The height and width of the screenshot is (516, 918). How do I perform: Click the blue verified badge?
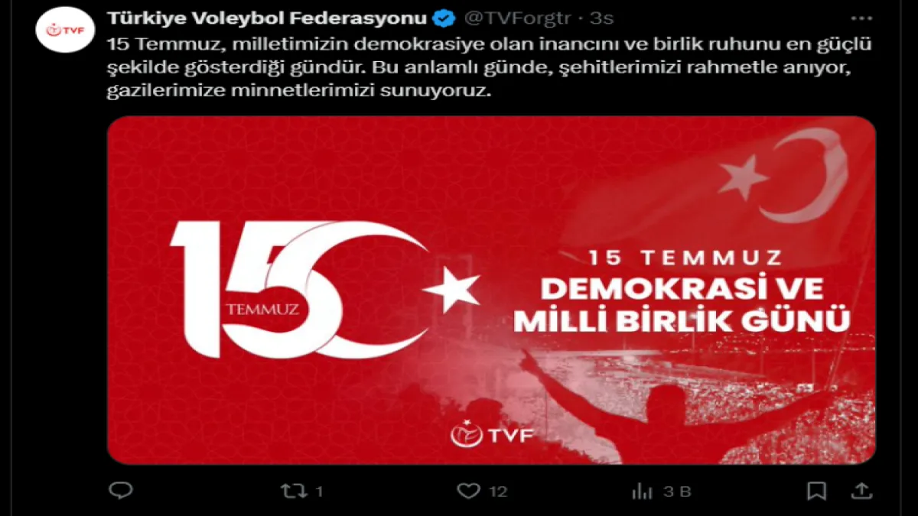pos(444,18)
